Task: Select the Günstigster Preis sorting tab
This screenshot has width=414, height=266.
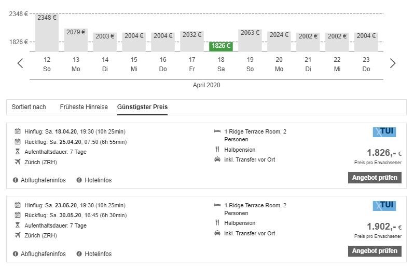Action: pos(142,107)
